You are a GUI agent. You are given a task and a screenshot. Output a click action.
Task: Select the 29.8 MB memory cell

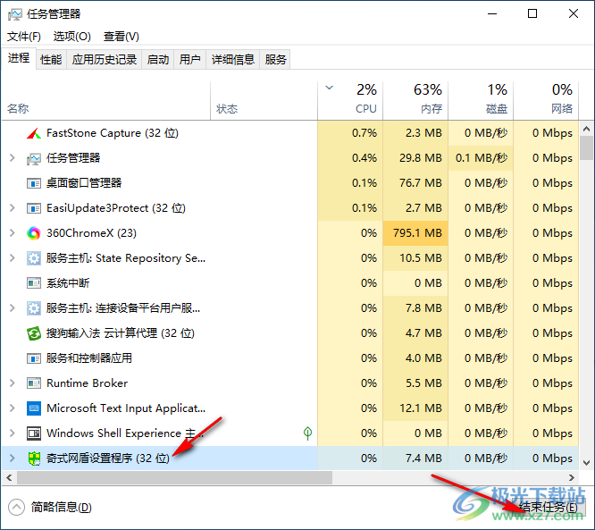(415, 158)
